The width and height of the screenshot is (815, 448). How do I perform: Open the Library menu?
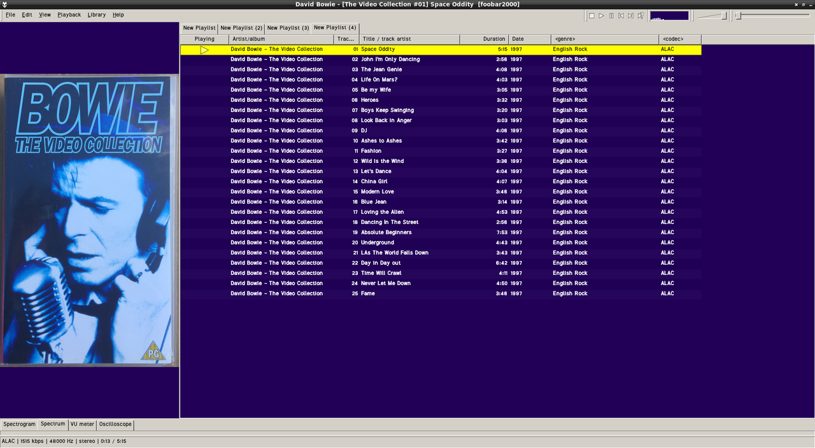pos(97,15)
